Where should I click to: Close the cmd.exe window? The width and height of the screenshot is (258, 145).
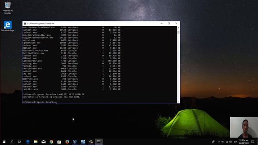click(176, 23)
